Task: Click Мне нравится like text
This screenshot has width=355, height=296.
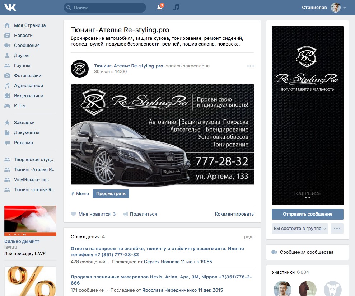Action: (x=94, y=214)
